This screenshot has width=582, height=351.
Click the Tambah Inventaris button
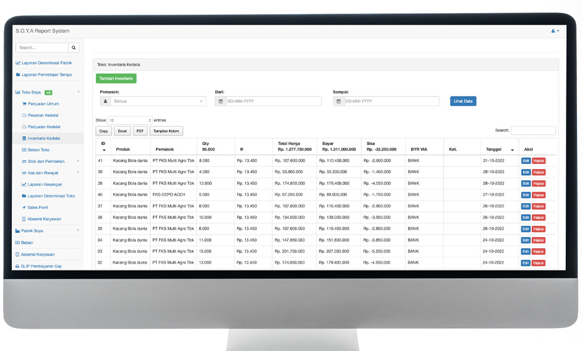(x=116, y=78)
